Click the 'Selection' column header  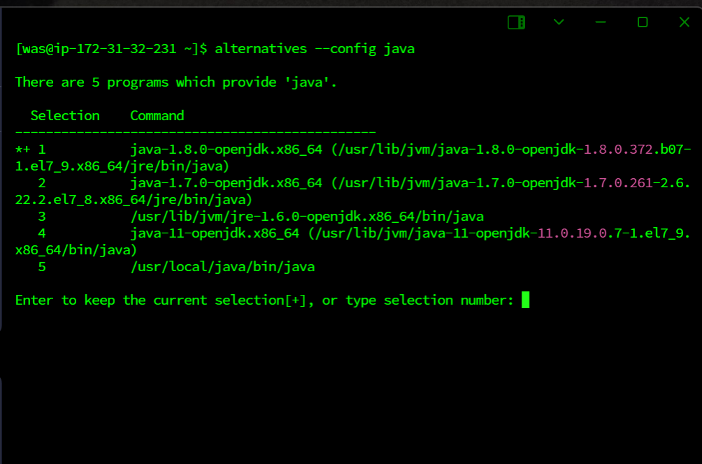(65, 116)
